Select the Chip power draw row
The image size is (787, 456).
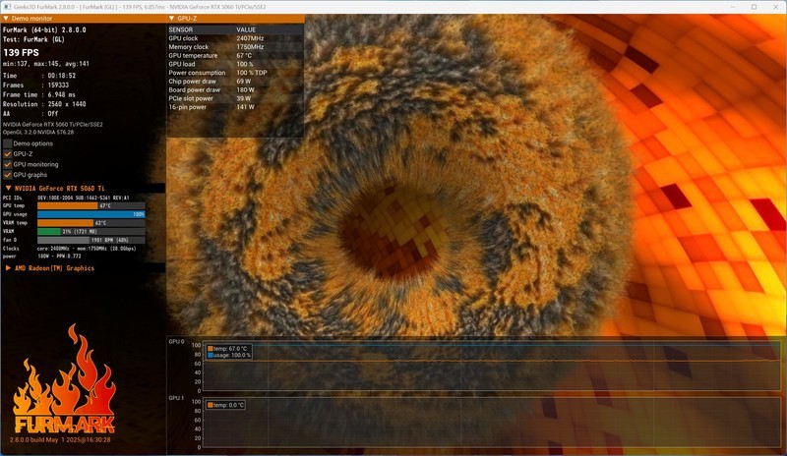click(x=235, y=81)
